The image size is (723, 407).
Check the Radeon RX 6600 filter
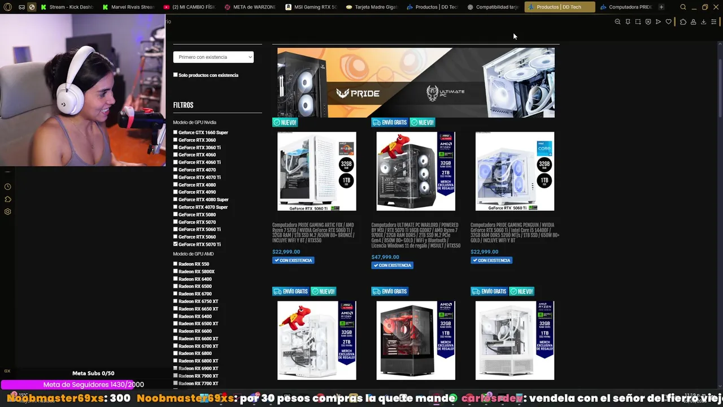pyautogui.click(x=175, y=331)
